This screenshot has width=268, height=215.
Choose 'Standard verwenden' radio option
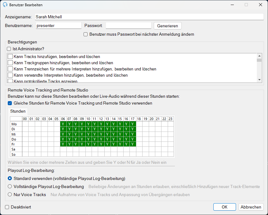tap(10, 178)
